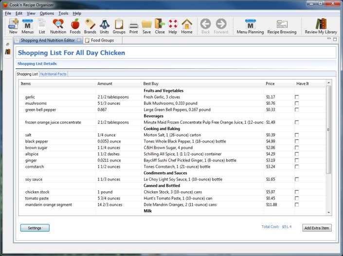This screenshot has height=256, width=343.
Task: Check Have It for mandarin orange segment
Action: pyautogui.click(x=297, y=205)
